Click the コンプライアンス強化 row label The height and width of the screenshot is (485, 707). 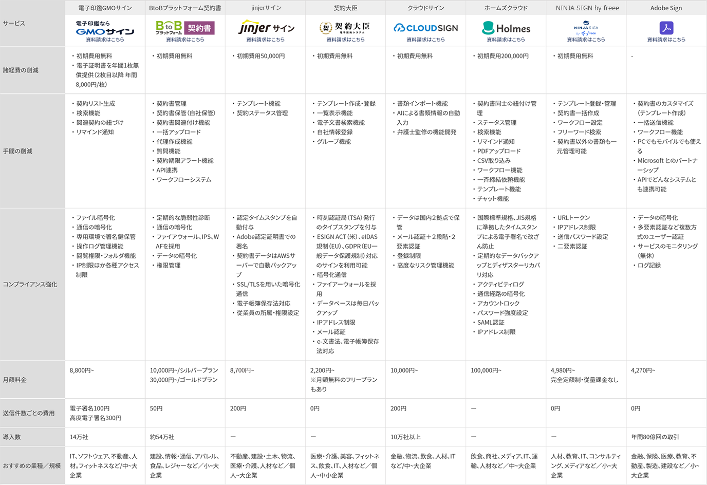click(30, 284)
